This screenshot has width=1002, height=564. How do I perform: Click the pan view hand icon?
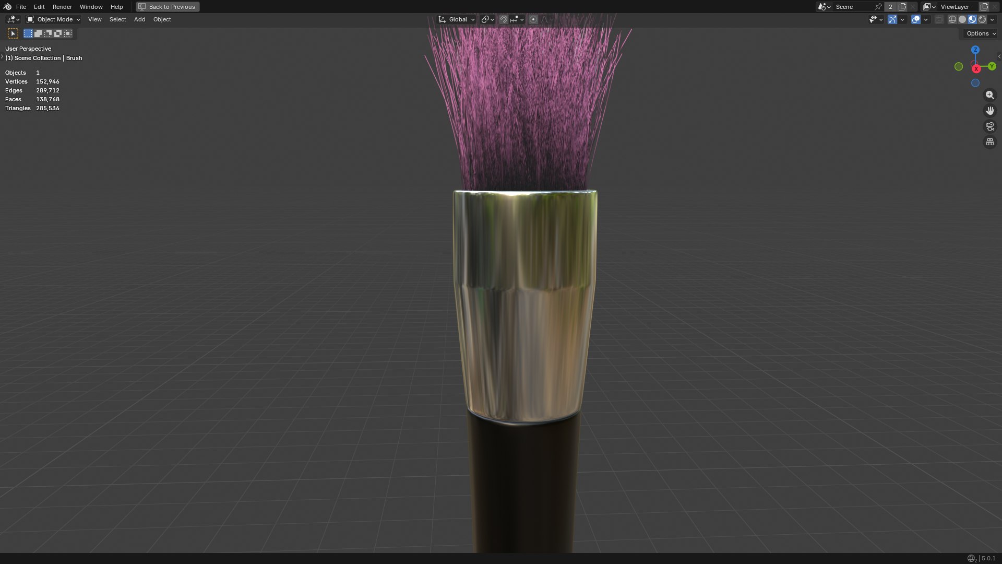click(990, 111)
